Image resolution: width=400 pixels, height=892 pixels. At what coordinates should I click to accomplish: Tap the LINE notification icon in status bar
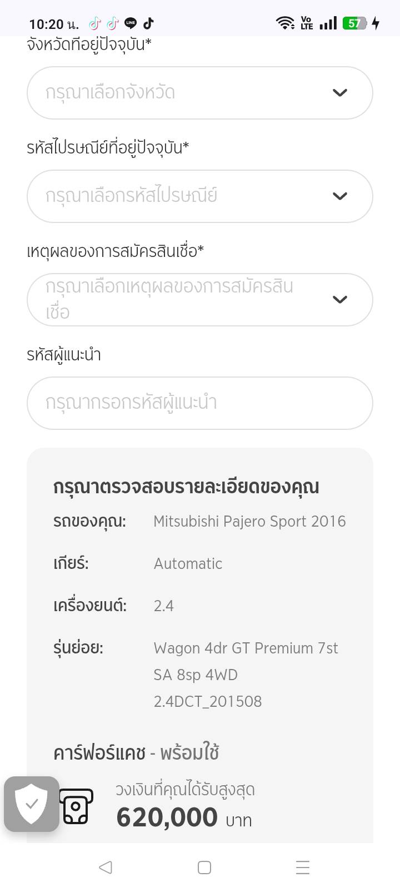(131, 23)
